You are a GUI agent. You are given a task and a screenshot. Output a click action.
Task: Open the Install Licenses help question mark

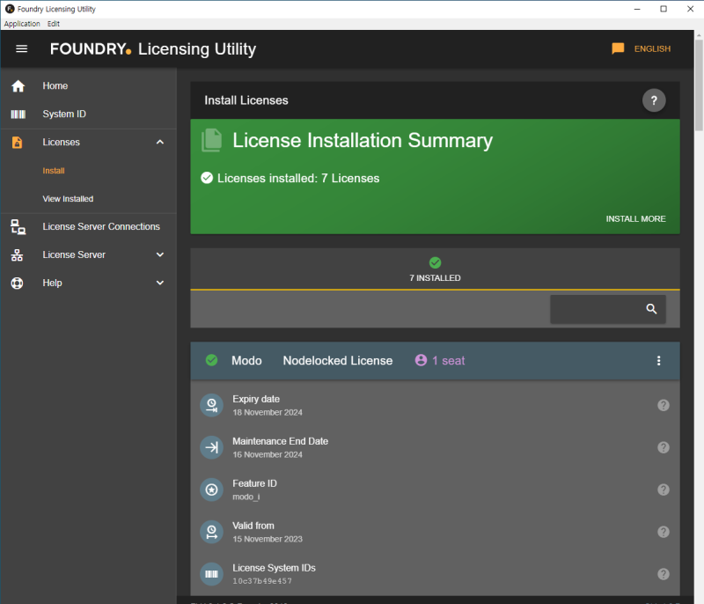(x=654, y=100)
